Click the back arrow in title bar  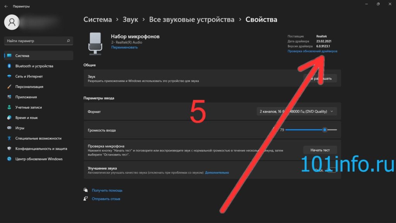coord(6,6)
